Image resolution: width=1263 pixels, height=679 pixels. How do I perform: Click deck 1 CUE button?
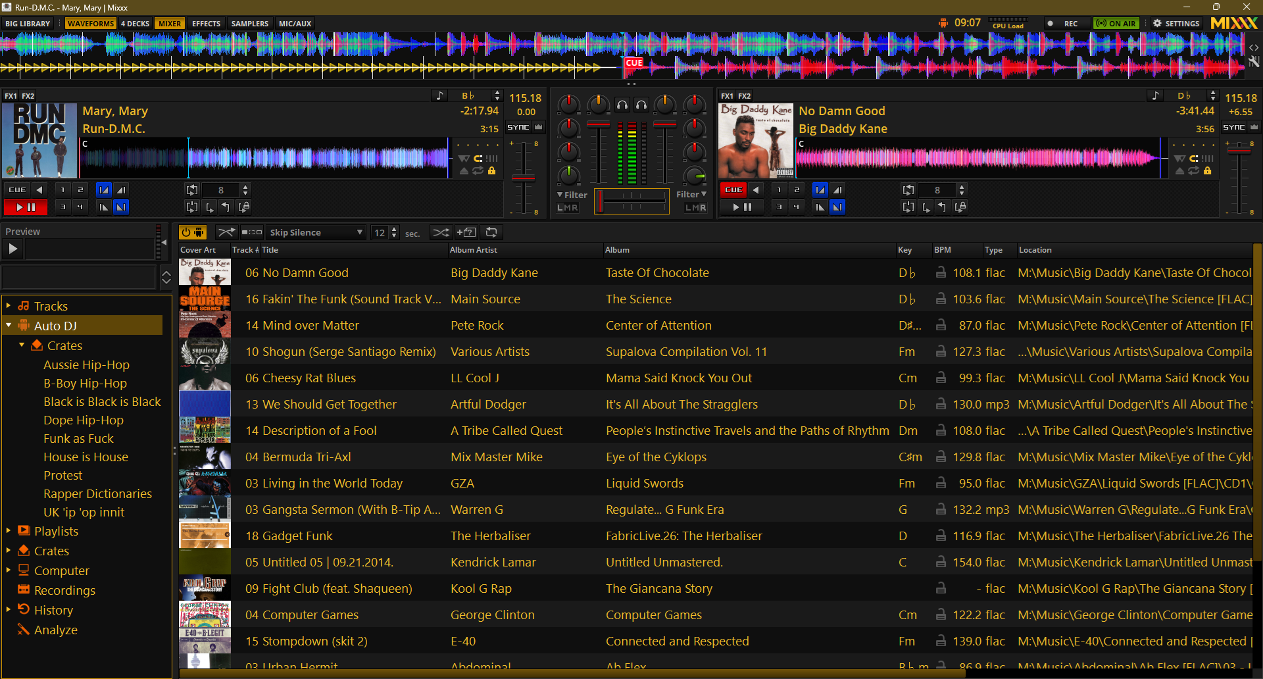(17, 189)
